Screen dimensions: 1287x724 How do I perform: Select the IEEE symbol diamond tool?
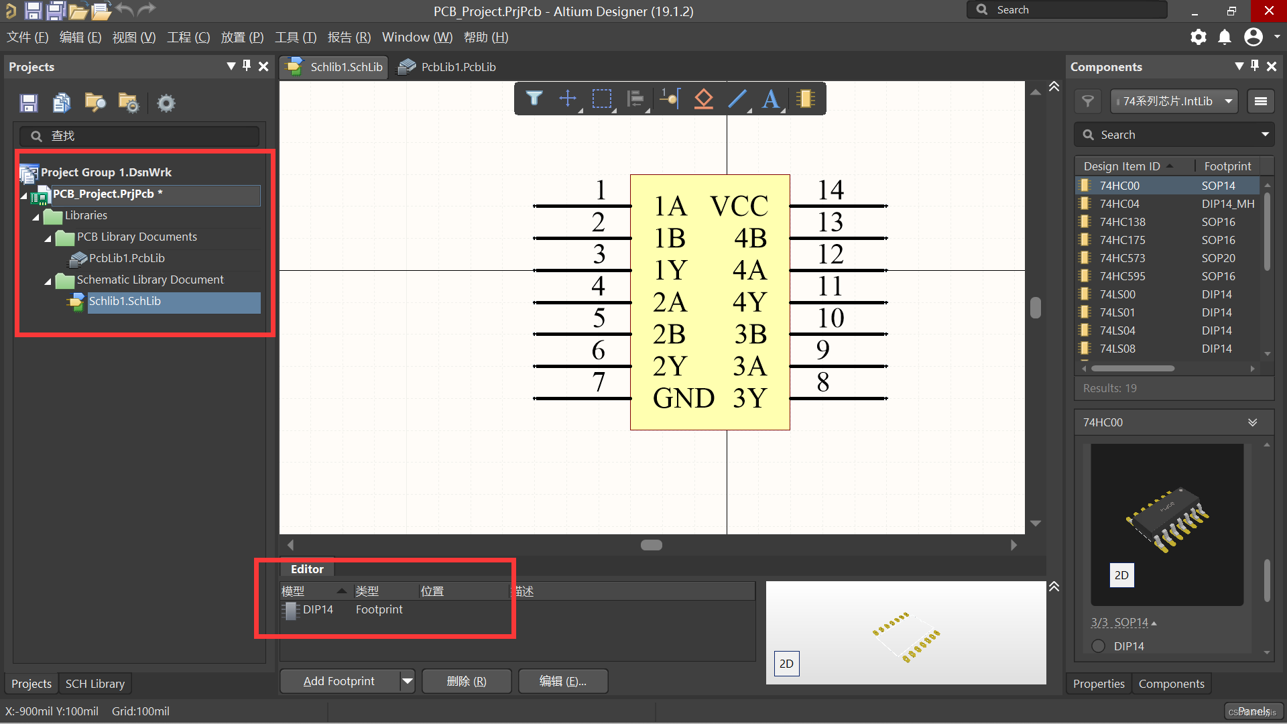point(703,99)
